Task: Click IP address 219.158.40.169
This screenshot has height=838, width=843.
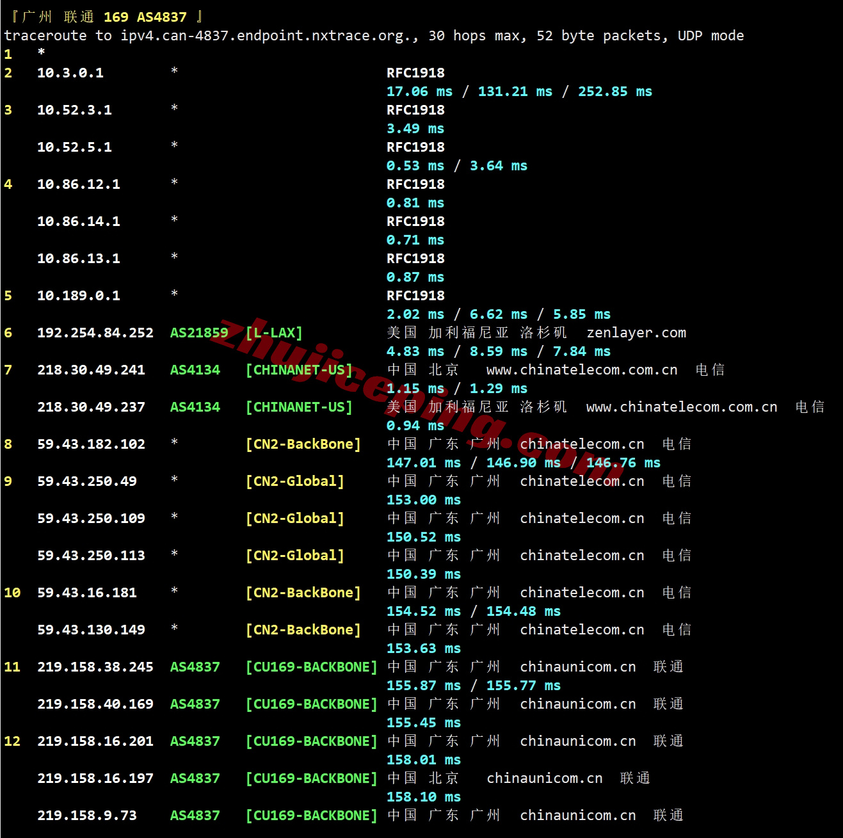Action: pyautogui.click(x=95, y=704)
